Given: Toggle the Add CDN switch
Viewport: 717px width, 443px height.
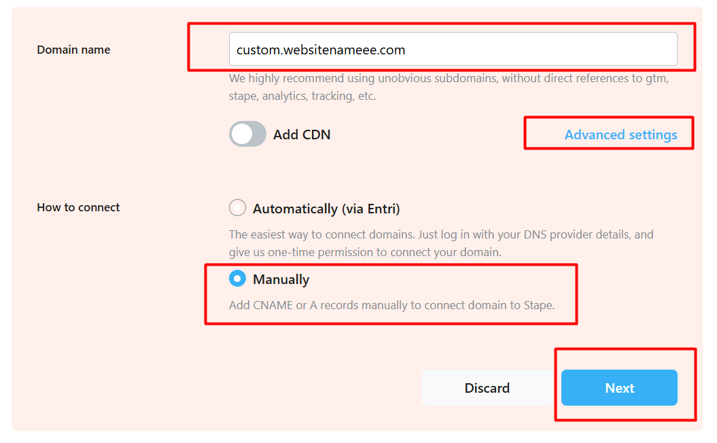Looking at the screenshot, I should pyautogui.click(x=247, y=135).
